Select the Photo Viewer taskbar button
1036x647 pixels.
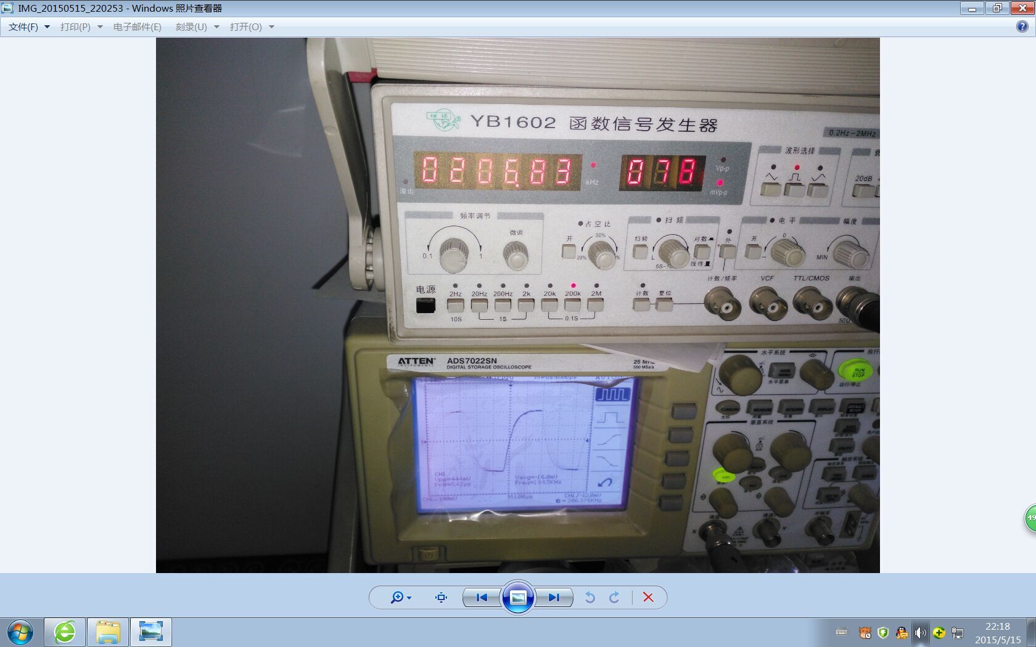(x=151, y=632)
